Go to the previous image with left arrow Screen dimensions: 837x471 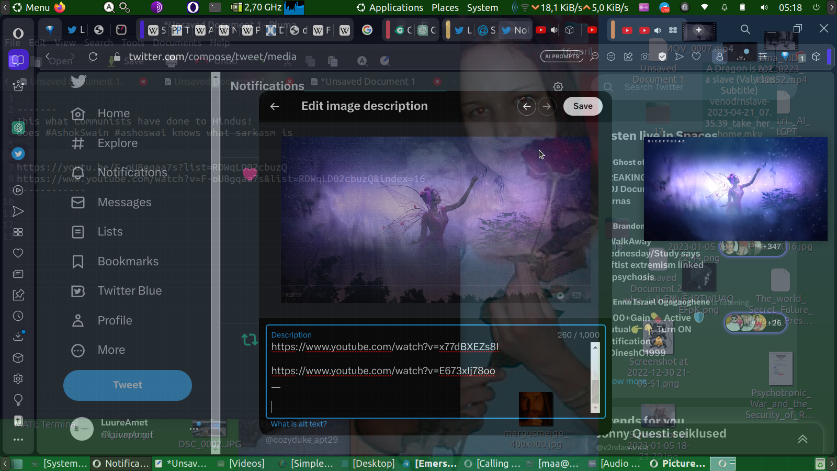(x=527, y=106)
